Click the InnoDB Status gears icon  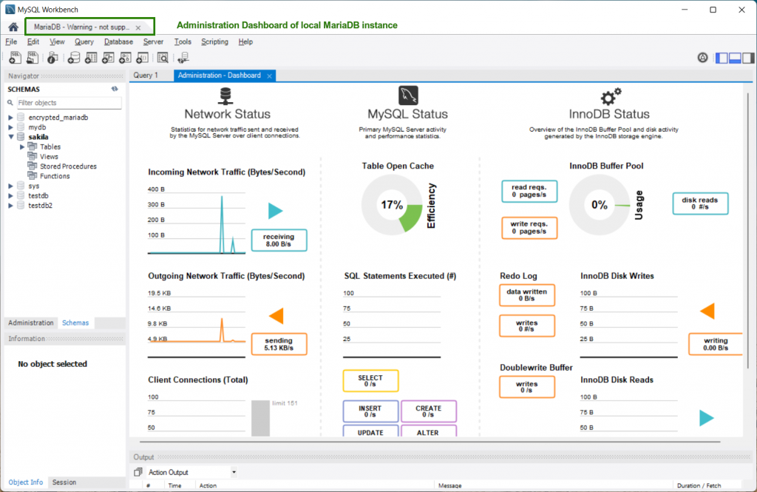611,96
